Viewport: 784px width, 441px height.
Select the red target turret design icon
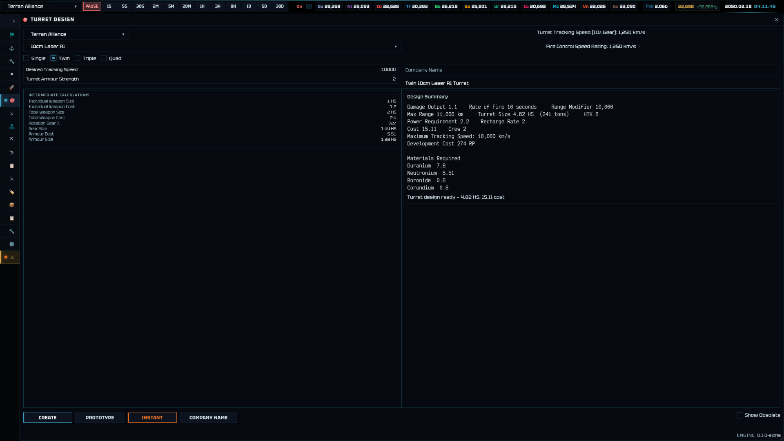tap(12, 100)
